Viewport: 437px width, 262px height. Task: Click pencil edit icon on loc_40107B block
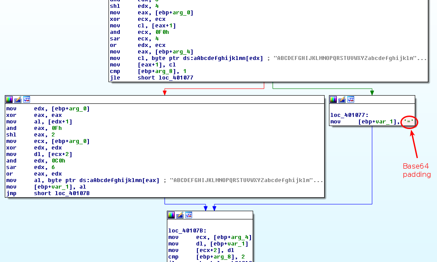pyautogui.click(x=180, y=215)
